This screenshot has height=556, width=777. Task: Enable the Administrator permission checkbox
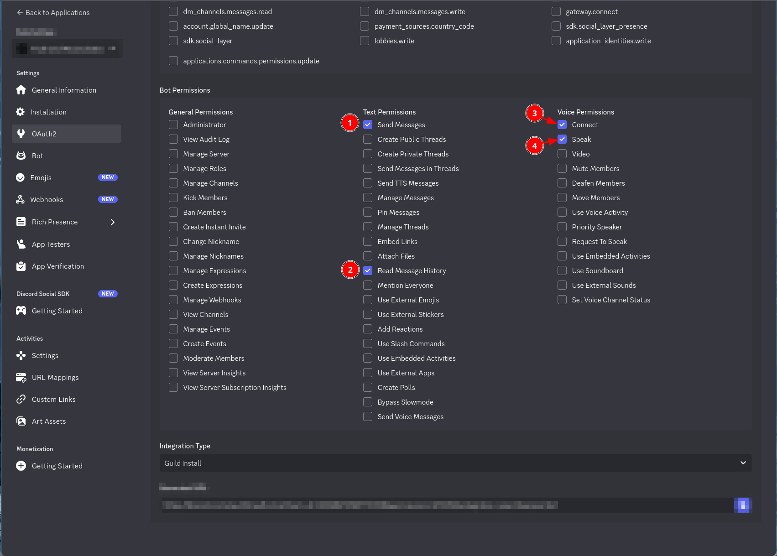point(173,125)
